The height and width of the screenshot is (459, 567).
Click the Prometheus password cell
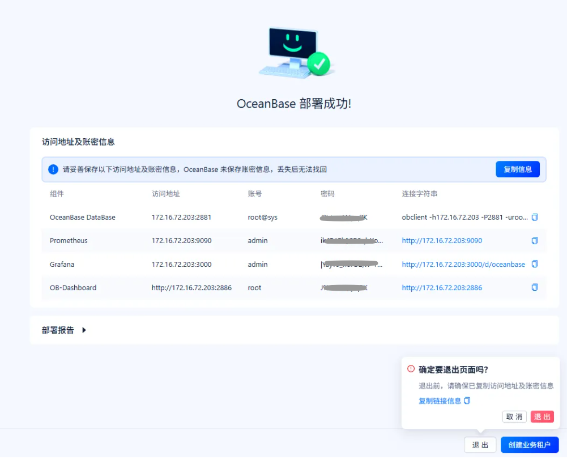point(352,240)
